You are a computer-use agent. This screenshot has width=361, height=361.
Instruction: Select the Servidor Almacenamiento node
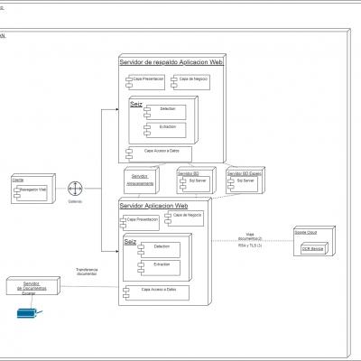click(x=142, y=180)
